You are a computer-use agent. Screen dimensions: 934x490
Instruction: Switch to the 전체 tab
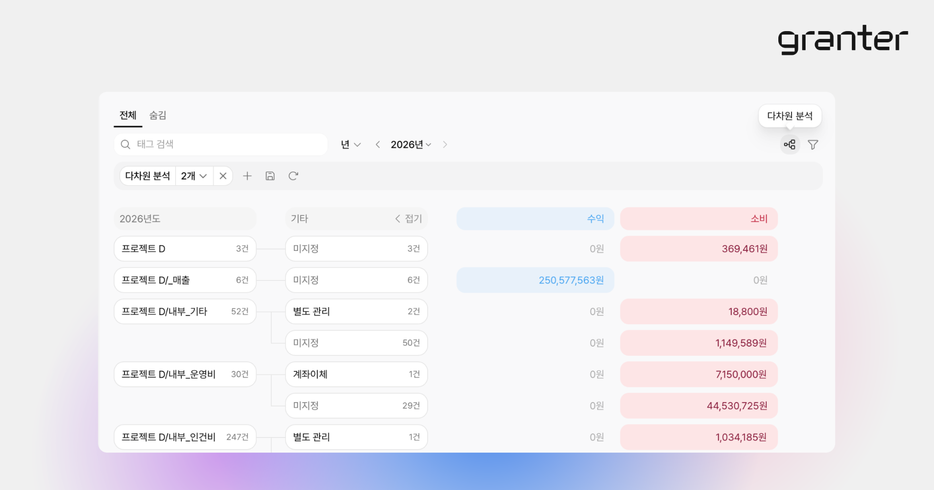coord(128,115)
